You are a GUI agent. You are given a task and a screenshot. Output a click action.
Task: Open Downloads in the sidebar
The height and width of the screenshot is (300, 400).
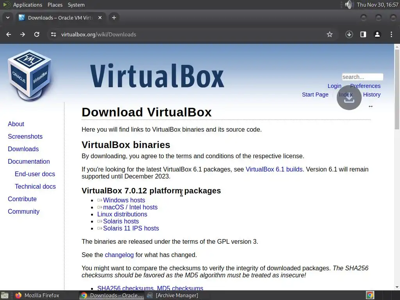point(23,149)
